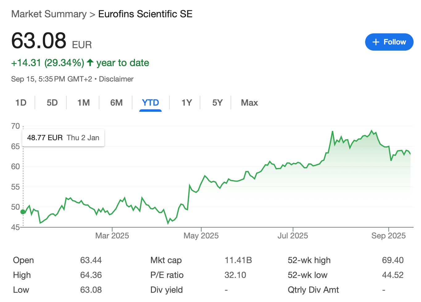Screen dimensions: 421x302
Task: Open the Market Summary breadcrumb link
Action: 49,14
